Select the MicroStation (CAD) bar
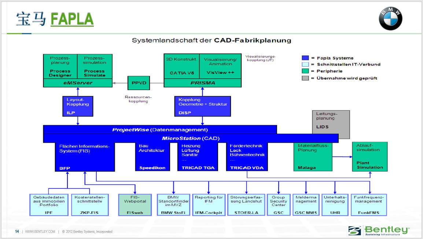This screenshot has height=239, width=423. coord(191,138)
